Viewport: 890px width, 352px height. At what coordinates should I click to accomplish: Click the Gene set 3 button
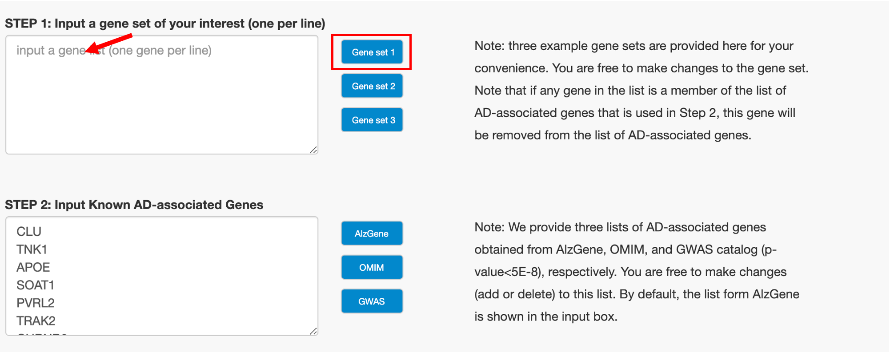tap(372, 120)
